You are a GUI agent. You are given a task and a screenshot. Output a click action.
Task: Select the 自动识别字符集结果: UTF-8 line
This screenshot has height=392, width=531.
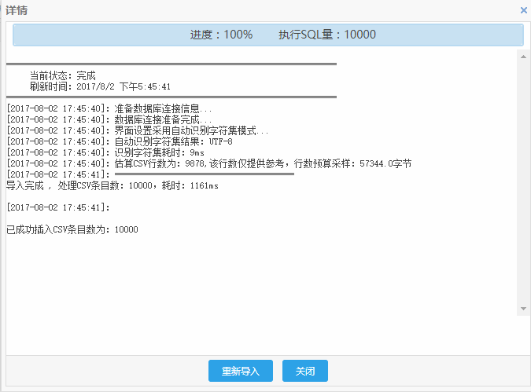pyautogui.click(x=120, y=141)
